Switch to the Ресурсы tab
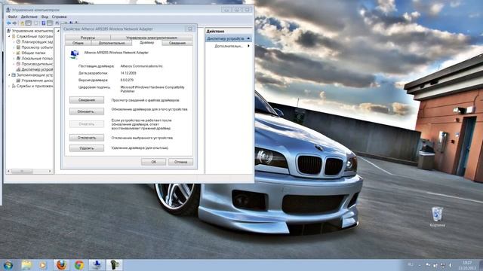Screen dimensions: 483x271 pos(88,38)
